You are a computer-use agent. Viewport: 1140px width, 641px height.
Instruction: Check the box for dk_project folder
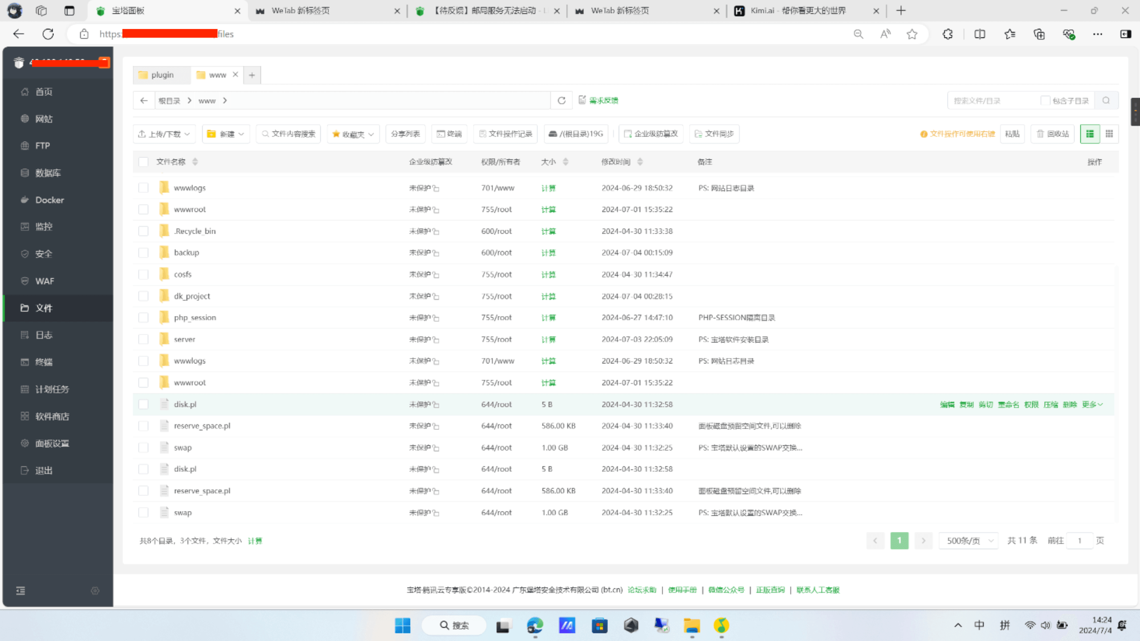[143, 296]
